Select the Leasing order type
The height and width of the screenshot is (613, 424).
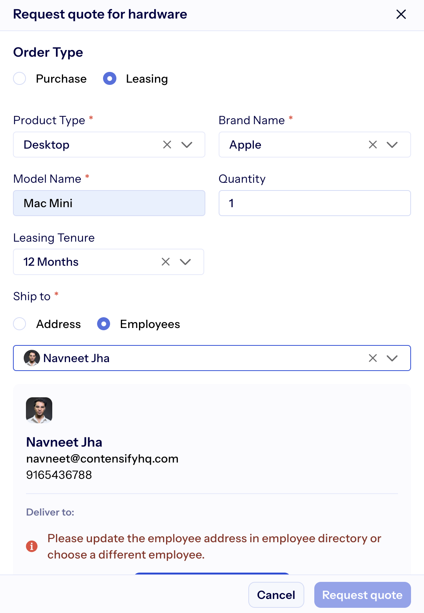[110, 79]
